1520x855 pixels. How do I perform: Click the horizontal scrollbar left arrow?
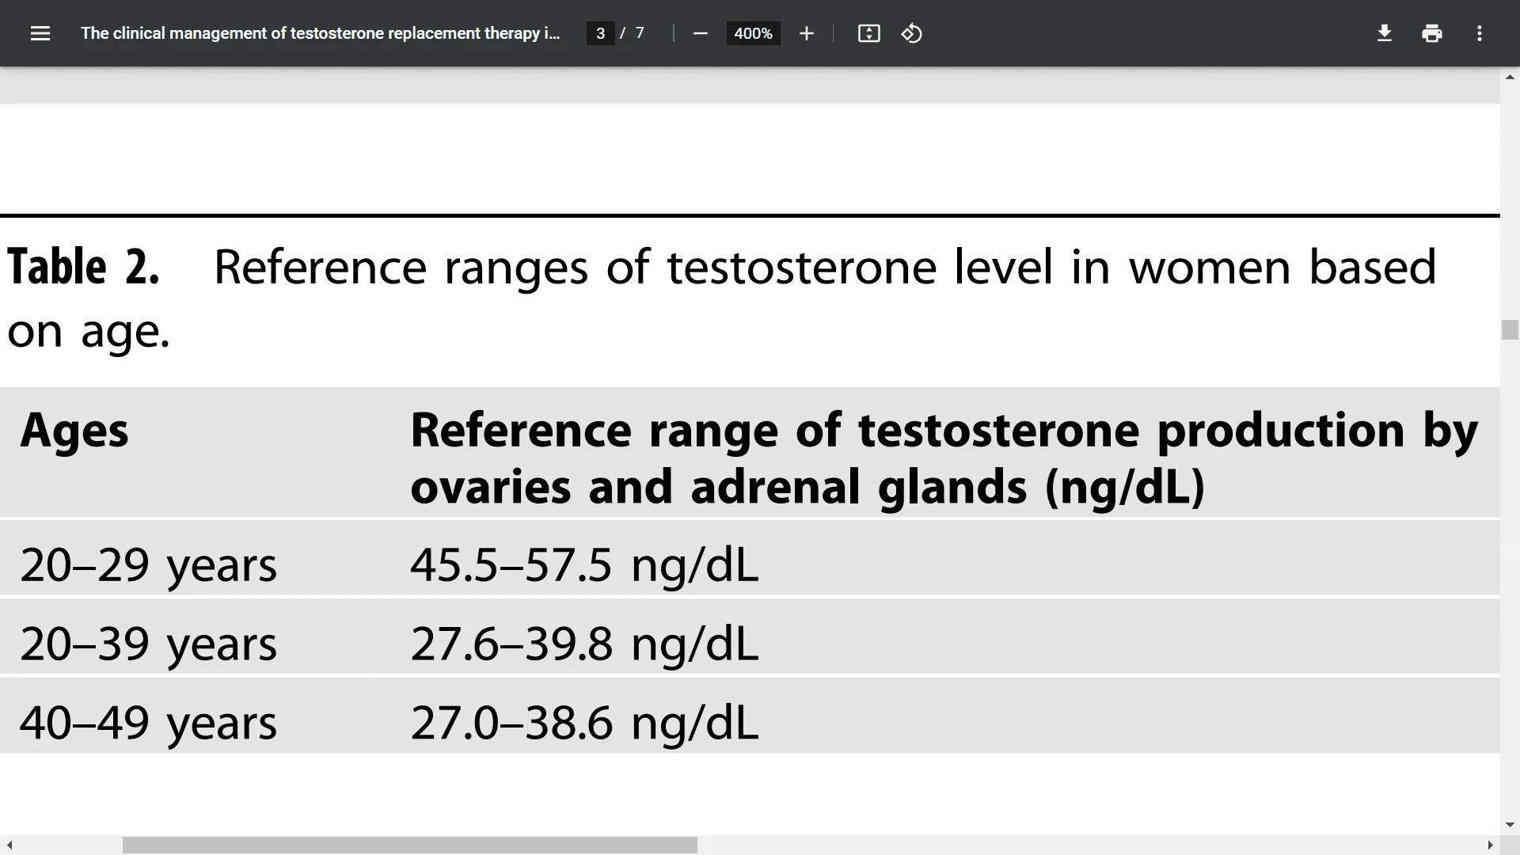(9, 845)
